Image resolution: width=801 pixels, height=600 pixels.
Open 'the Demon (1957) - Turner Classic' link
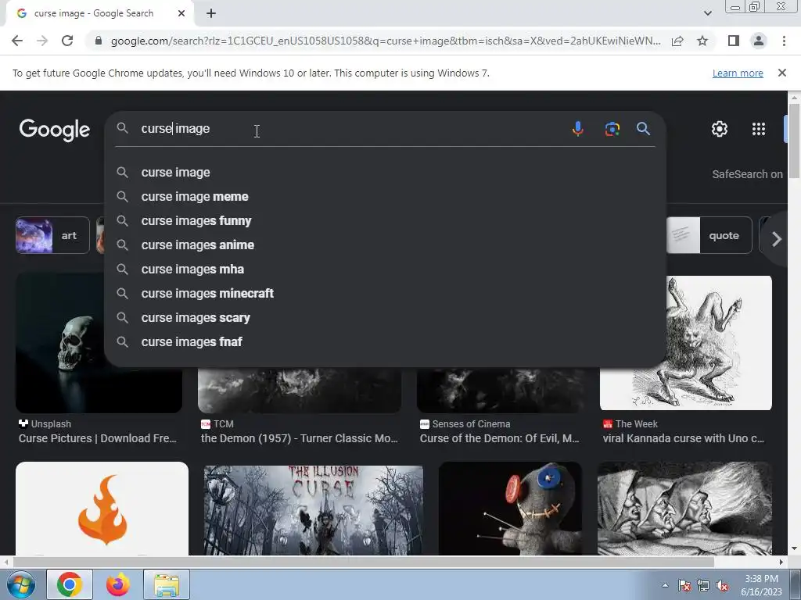click(x=300, y=438)
